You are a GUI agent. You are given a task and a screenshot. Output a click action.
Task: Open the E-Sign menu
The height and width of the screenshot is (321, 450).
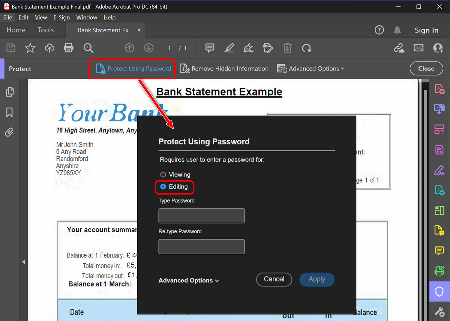[61, 17]
